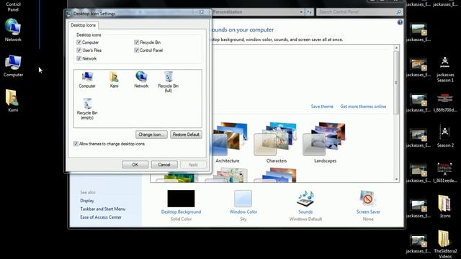Click the refresh button beside the address bar
Image resolution: width=461 pixels, height=259 pixels.
[309, 12]
